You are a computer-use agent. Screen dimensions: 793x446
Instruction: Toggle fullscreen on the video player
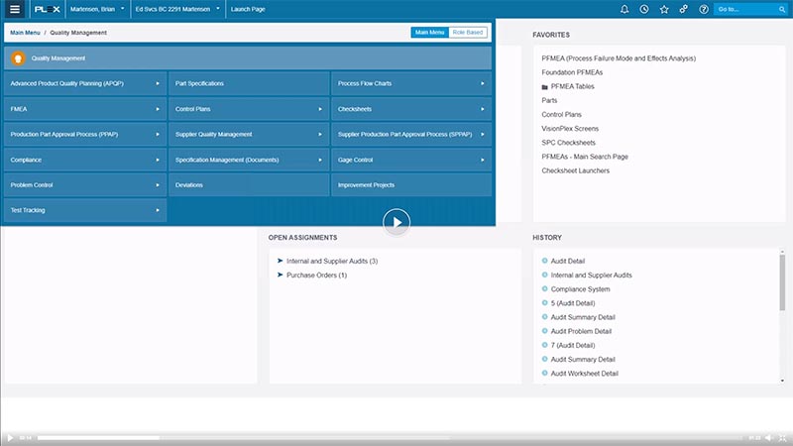[782, 438]
